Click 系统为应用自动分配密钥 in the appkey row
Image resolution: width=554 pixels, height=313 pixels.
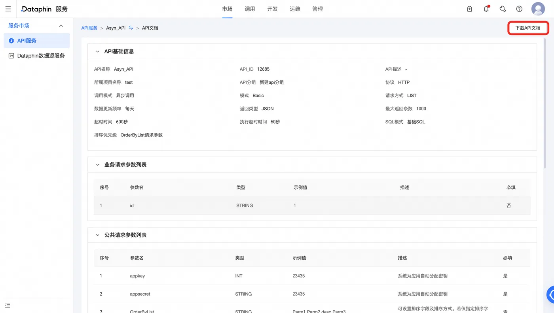[423, 276]
